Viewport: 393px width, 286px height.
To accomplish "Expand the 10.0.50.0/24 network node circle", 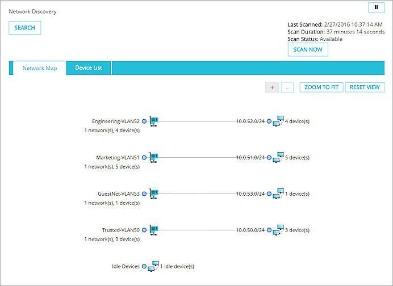I will tap(269, 230).
